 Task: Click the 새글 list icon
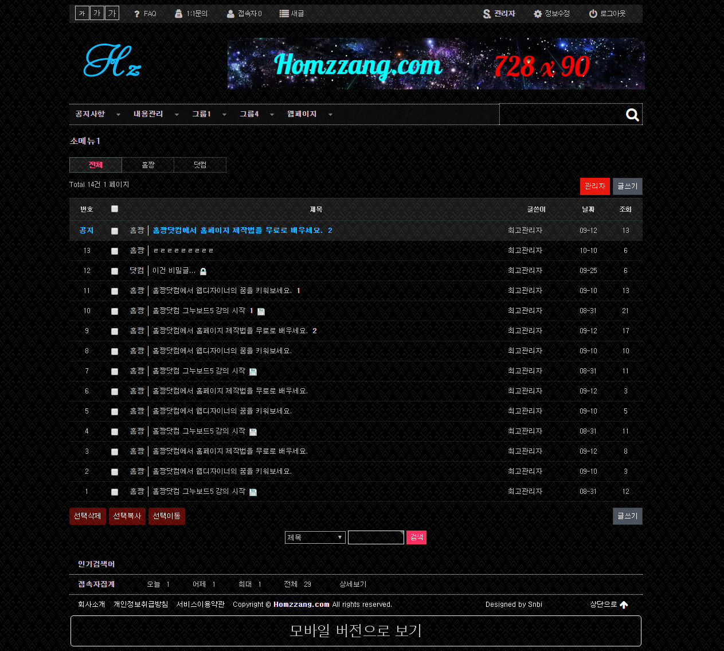tap(284, 14)
